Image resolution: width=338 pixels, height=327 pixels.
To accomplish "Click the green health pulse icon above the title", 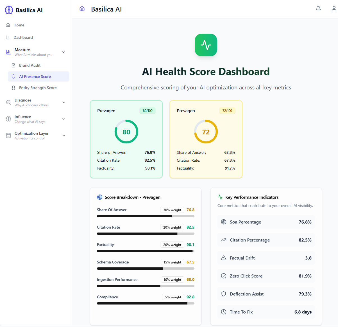I will point(206,45).
